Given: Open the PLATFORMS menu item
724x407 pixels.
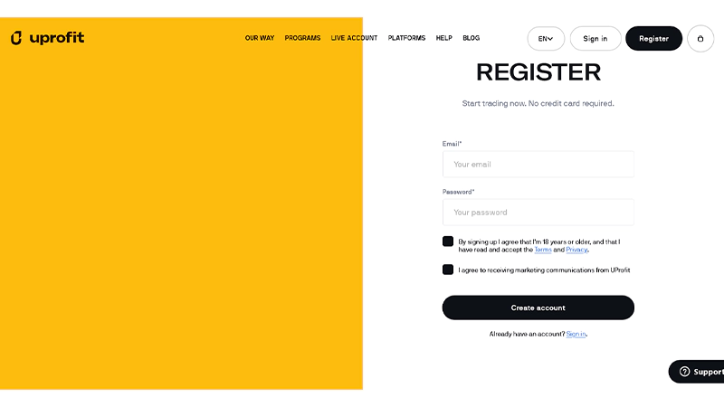Looking at the screenshot, I should click(x=406, y=39).
